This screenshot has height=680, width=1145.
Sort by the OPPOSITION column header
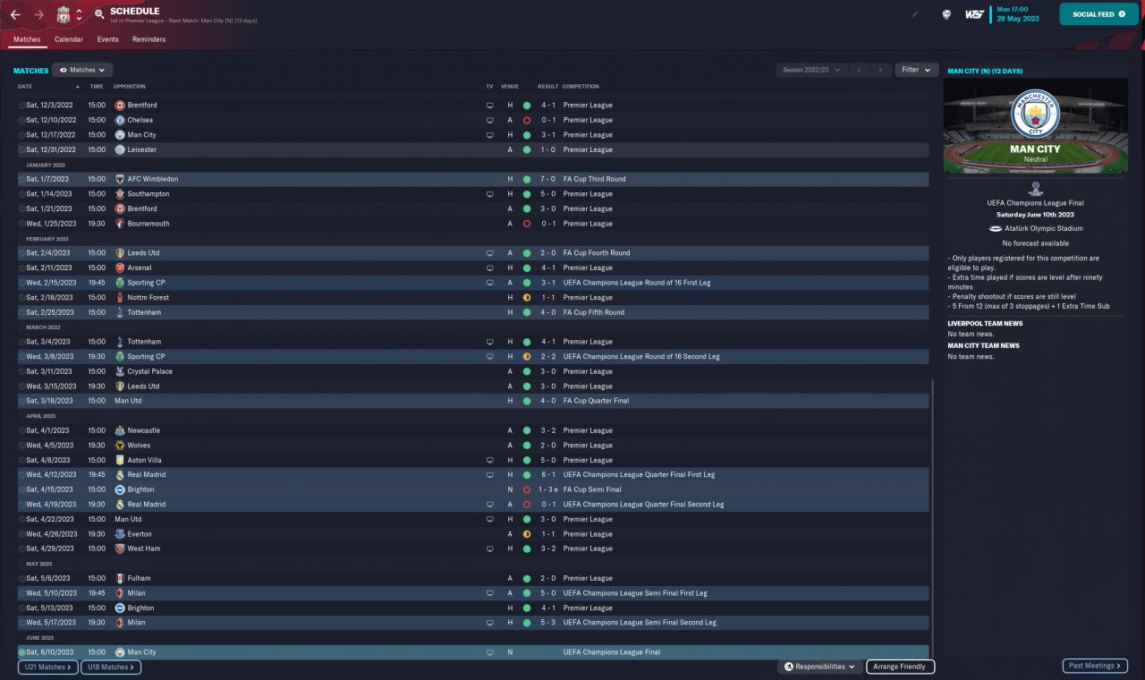pos(130,87)
